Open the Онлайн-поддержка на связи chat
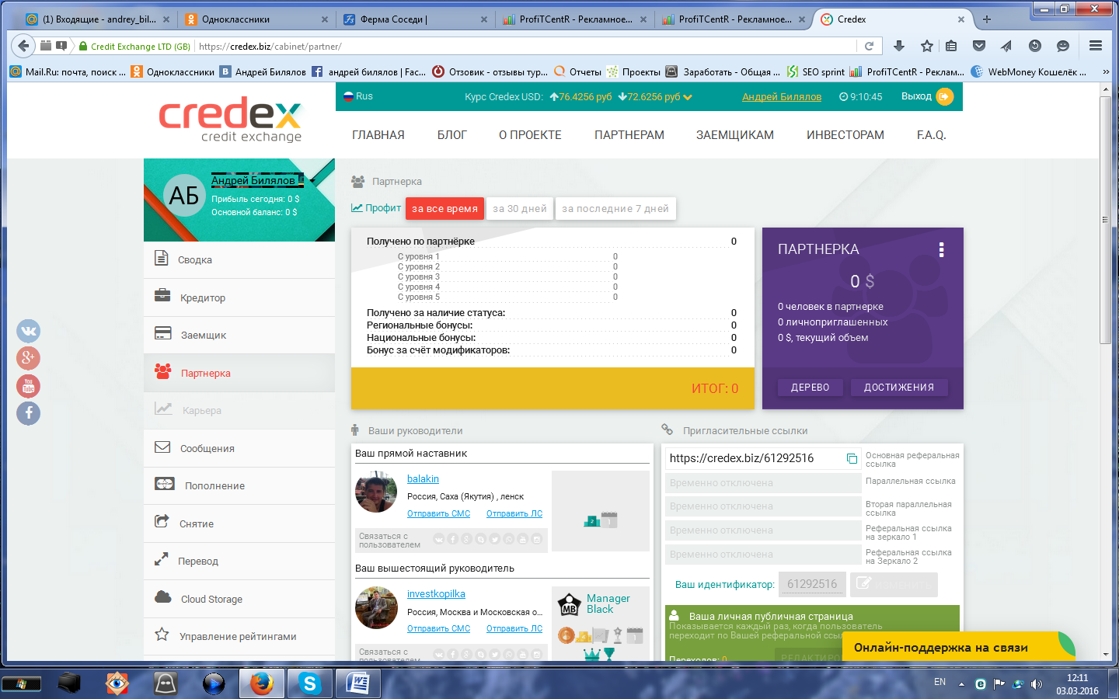 958,647
